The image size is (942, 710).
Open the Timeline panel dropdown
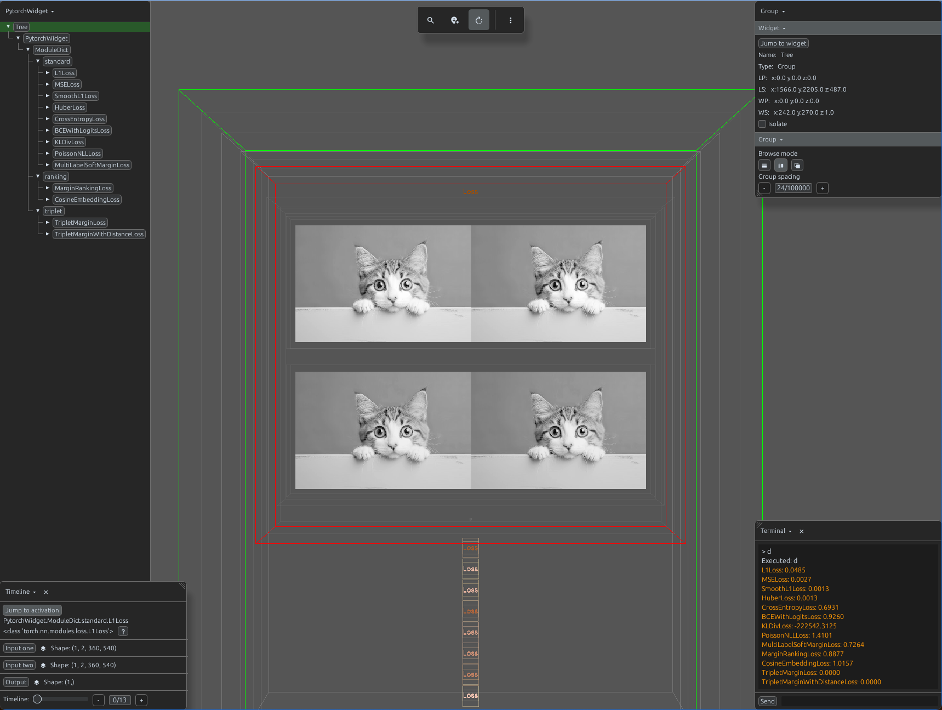(x=21, y=592)
